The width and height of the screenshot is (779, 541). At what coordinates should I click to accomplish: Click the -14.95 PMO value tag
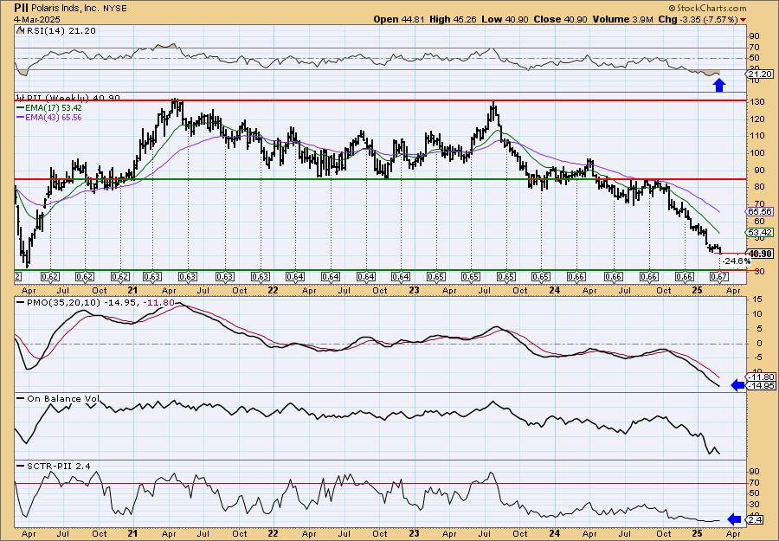coord(759,385)
